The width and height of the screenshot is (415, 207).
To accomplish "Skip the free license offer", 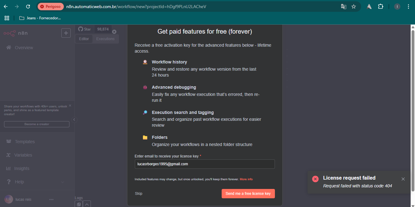I will click(139, 194).
